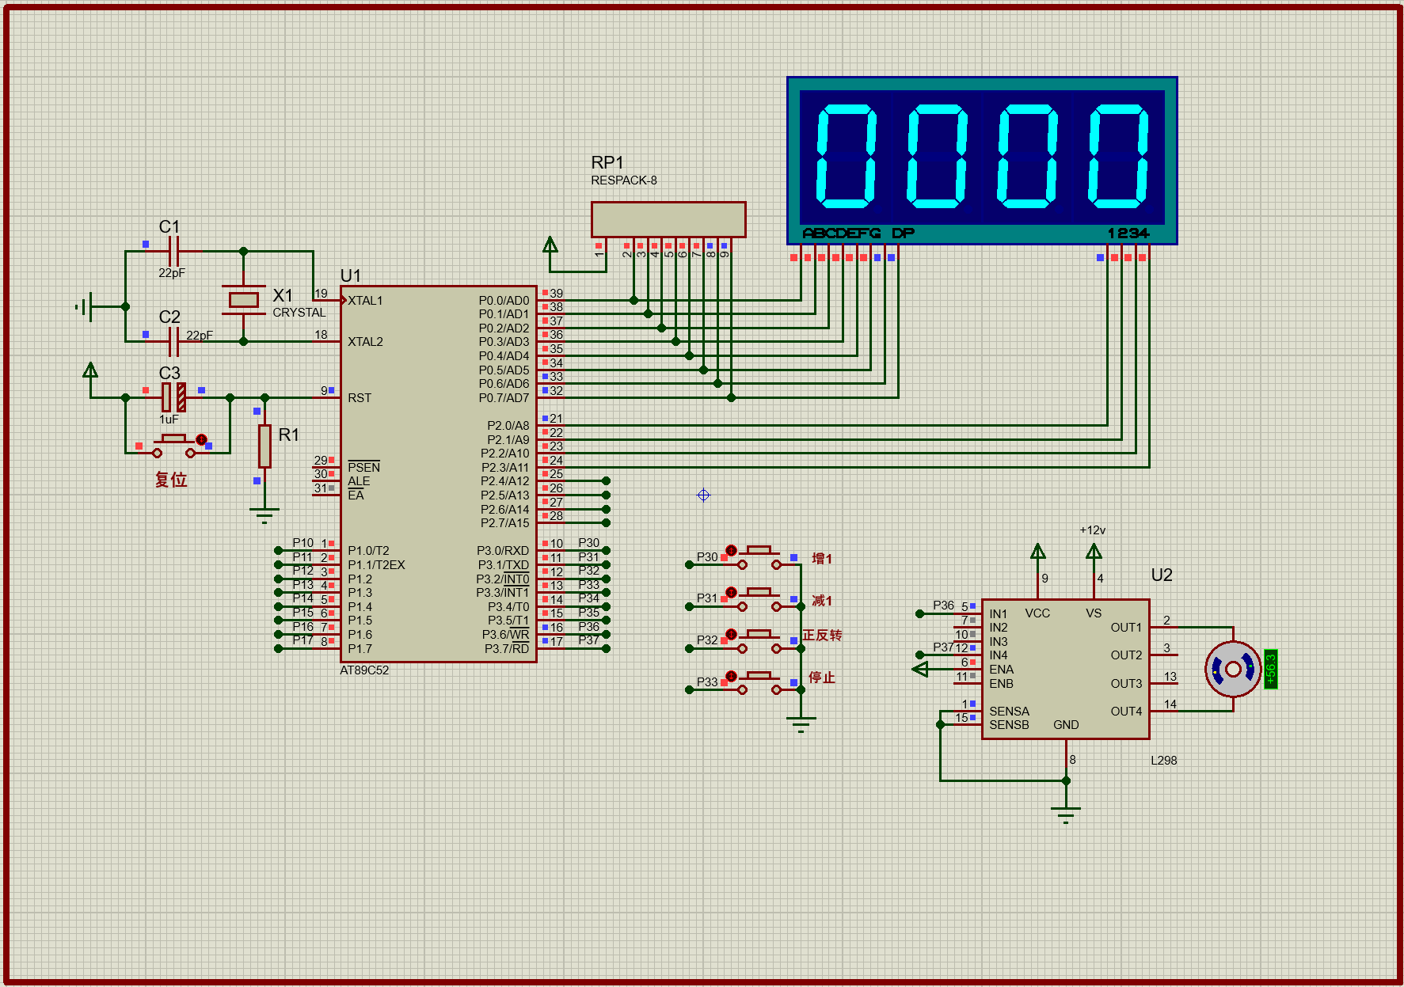Click the input arrow terminal at ENA

920,670
